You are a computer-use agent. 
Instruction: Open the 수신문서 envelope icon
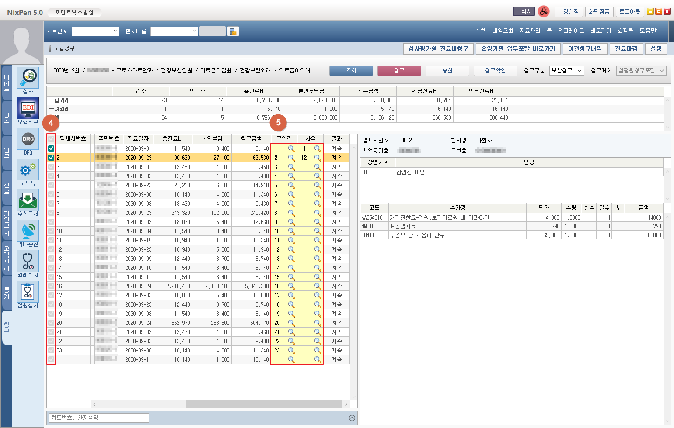tap(28, 200)
